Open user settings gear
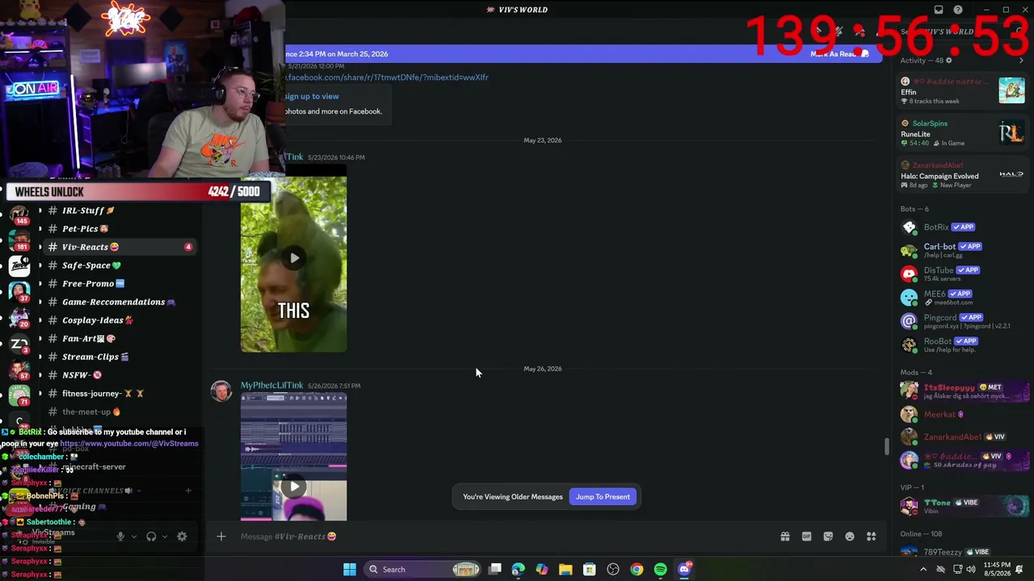This screenshot has height=581, width=1034. pyautogui.click(x=182, y=537)
